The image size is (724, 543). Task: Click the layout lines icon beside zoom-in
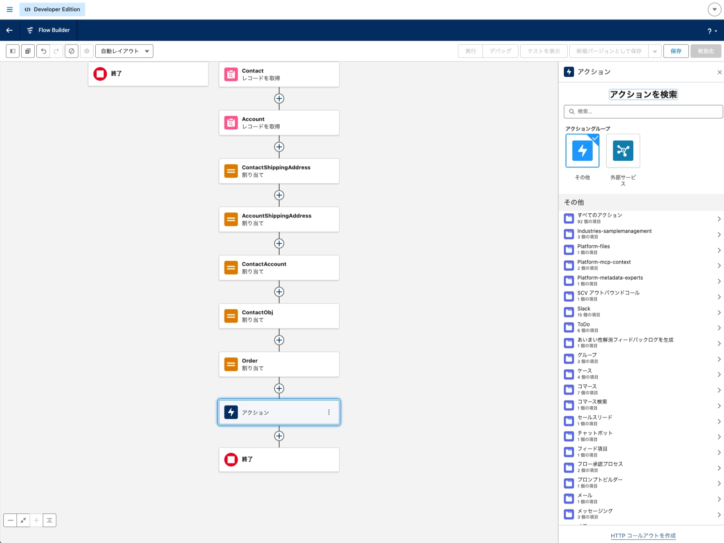click(50, 520)
